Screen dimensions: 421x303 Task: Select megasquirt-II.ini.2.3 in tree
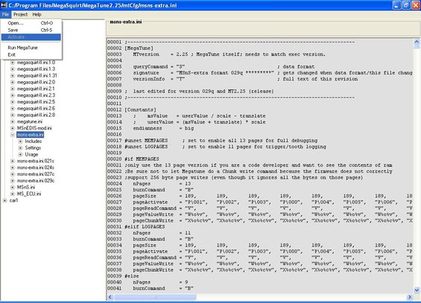tap(36, 95)
